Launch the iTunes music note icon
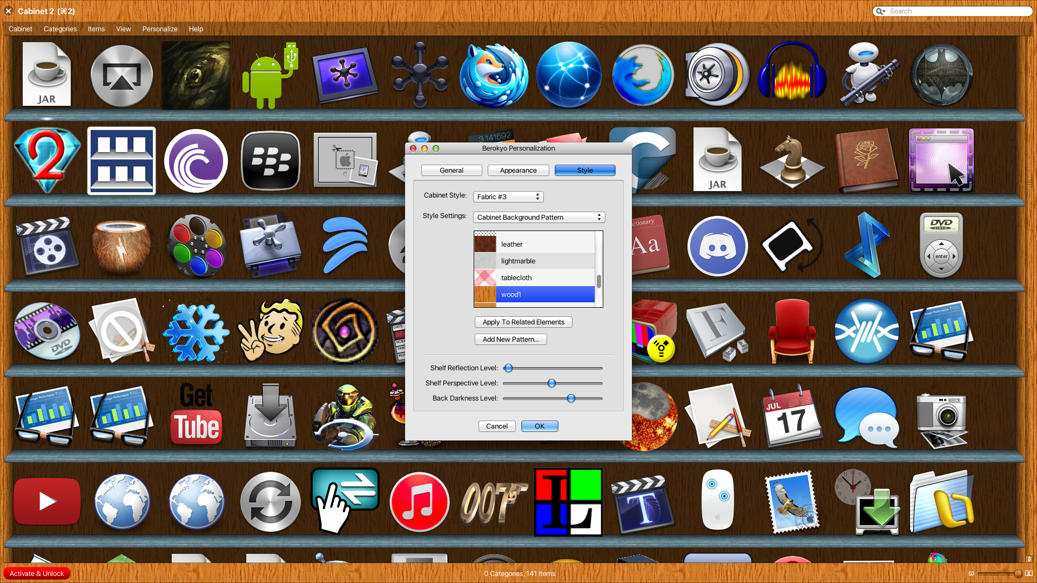 (x=420, y=502)
